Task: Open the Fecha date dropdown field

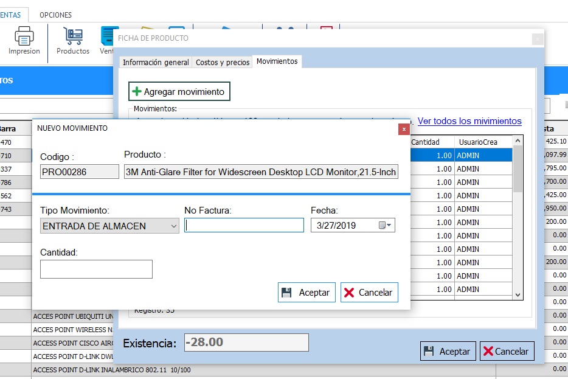Action: (x=344, y=226)
